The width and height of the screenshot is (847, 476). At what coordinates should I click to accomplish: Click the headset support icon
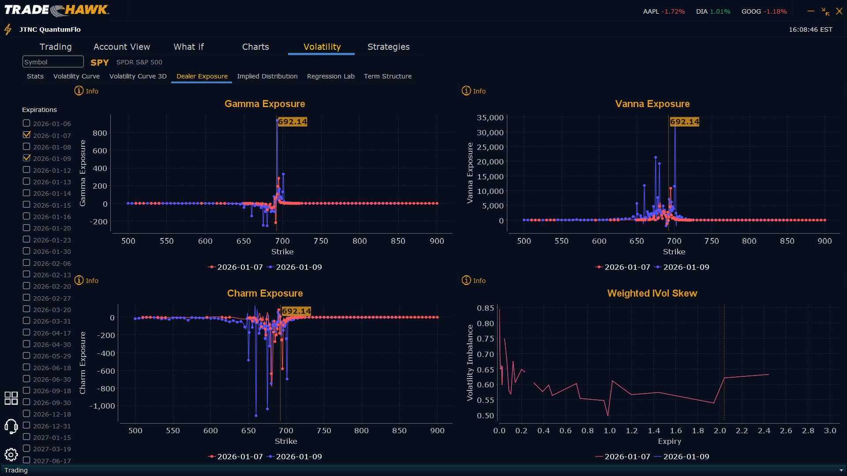coord(11,426)
